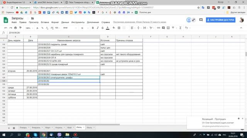Open vertical align options
Viewport: 247px width, 138px height.
(139, 28)
